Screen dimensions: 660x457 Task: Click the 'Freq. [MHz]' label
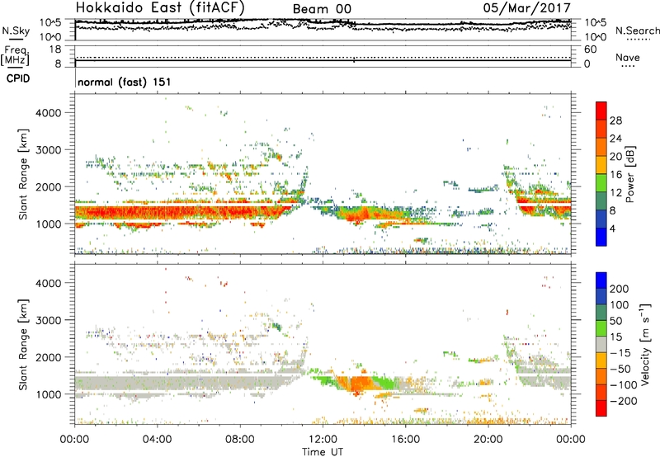pyautogui.click(x=15, y=55)
